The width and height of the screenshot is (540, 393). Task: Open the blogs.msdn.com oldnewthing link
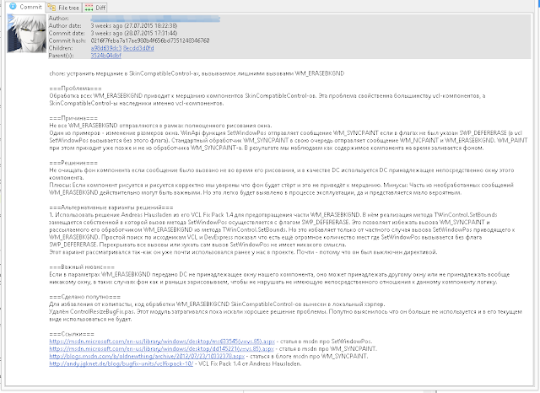click(147, 356)
